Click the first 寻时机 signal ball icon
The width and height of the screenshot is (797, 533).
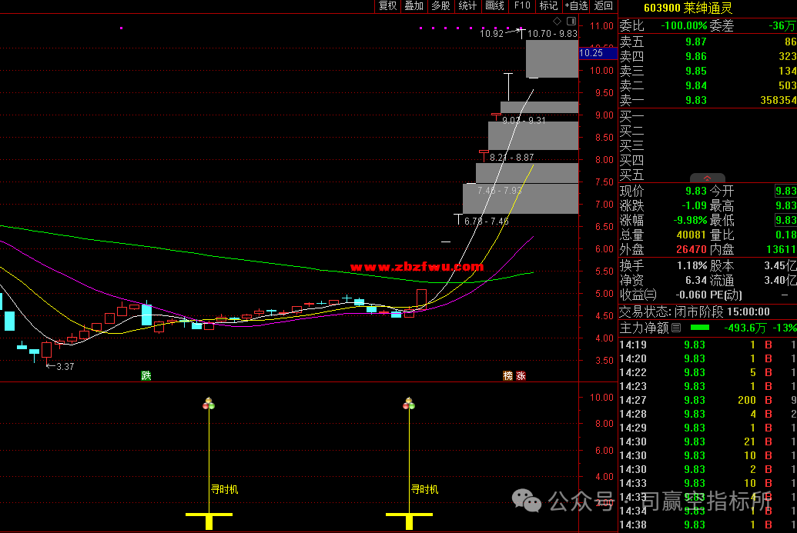click(209, 404)
